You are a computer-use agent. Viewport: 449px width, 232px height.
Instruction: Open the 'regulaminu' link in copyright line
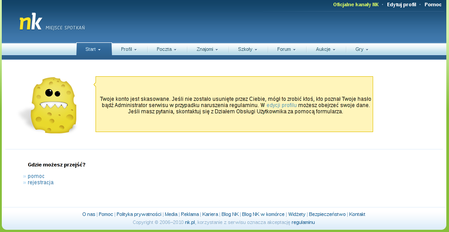click(303, 222)
